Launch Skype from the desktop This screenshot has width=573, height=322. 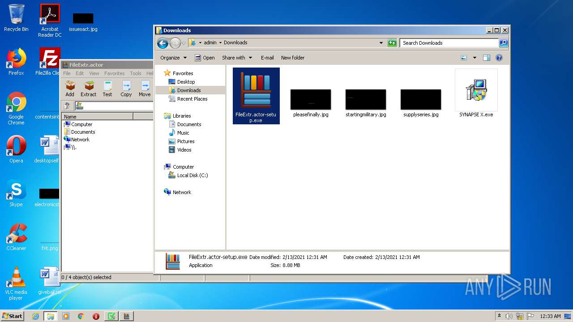click(16, 193)
